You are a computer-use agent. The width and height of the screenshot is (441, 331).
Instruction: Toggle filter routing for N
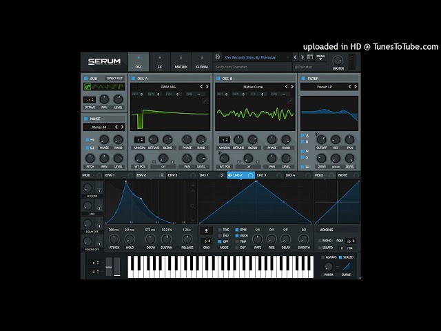click(x=302, y=151)
